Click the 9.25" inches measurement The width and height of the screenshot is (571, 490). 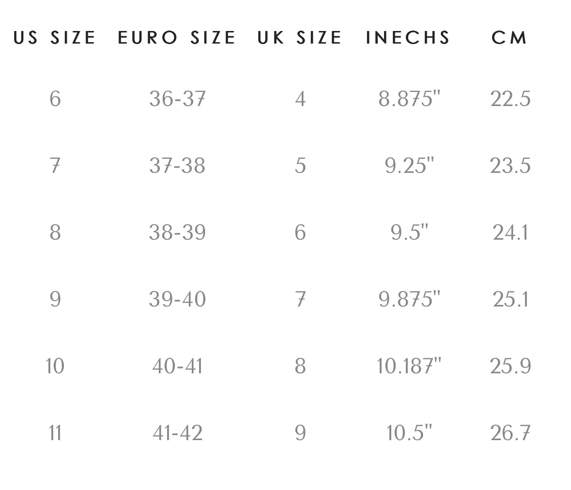click(409, 166)
